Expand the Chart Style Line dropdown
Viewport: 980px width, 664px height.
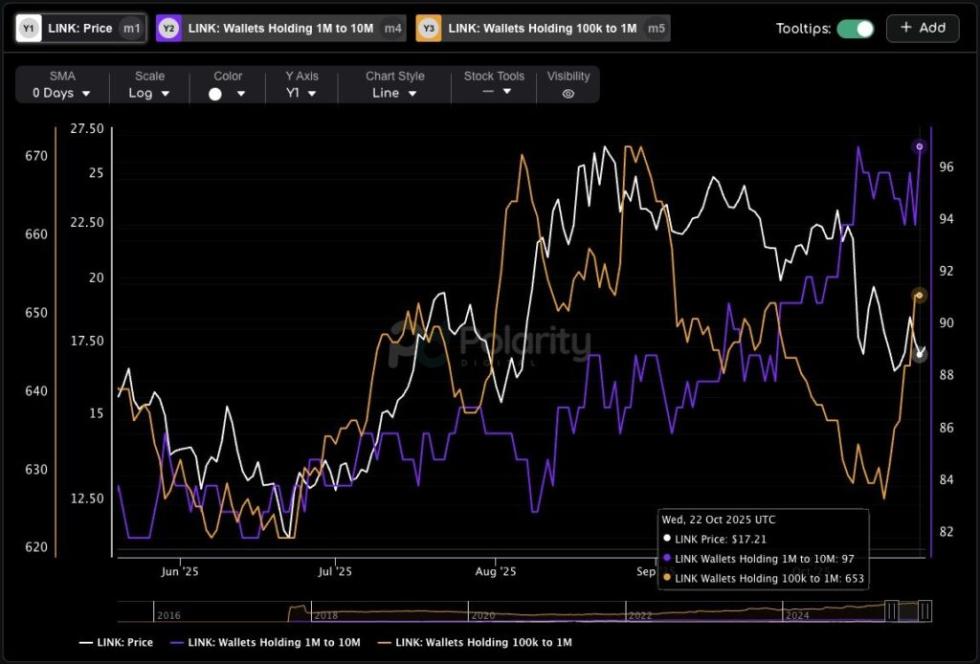[394, 93]
